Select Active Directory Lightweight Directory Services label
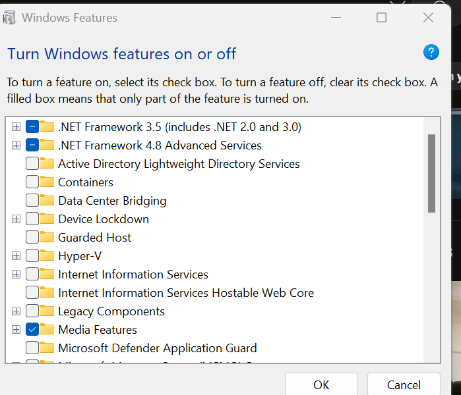 tap(179, 164)
